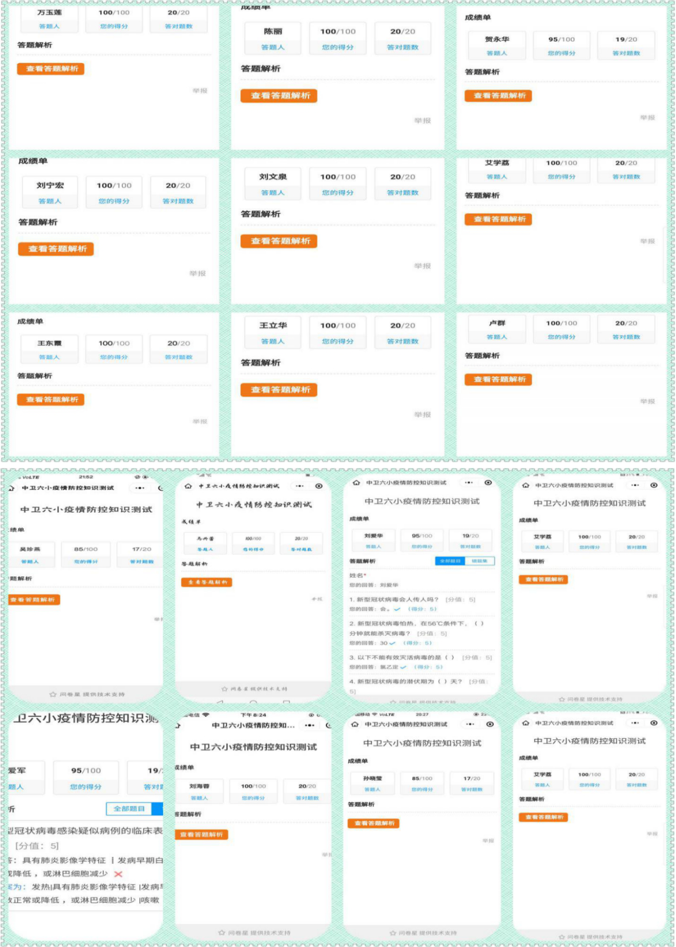Open three-dot menu in 吴珍燕's screen
The width and height of the screenshot is (676, 947).
pos(140,488)
